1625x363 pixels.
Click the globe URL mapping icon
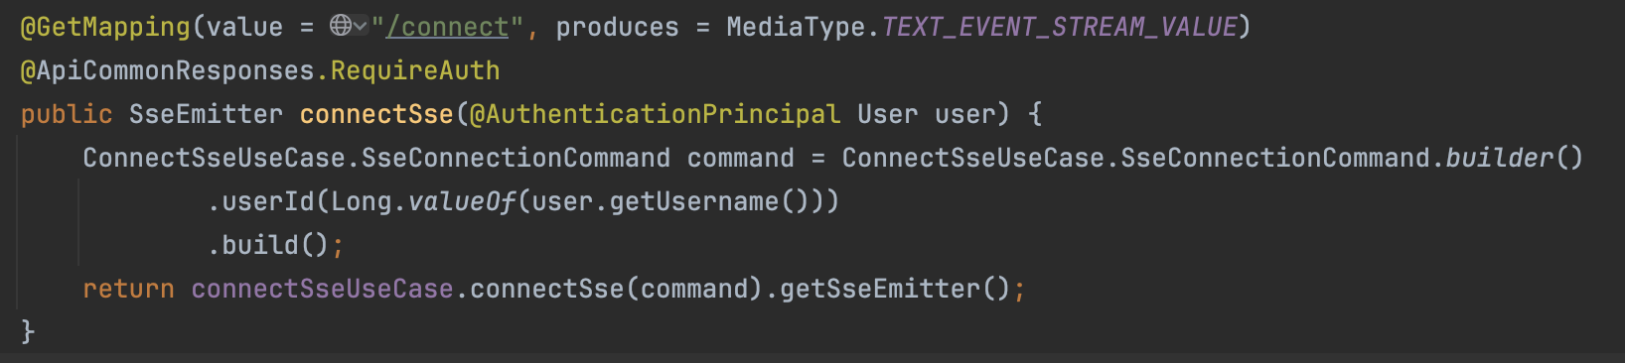tap(341, 26)
